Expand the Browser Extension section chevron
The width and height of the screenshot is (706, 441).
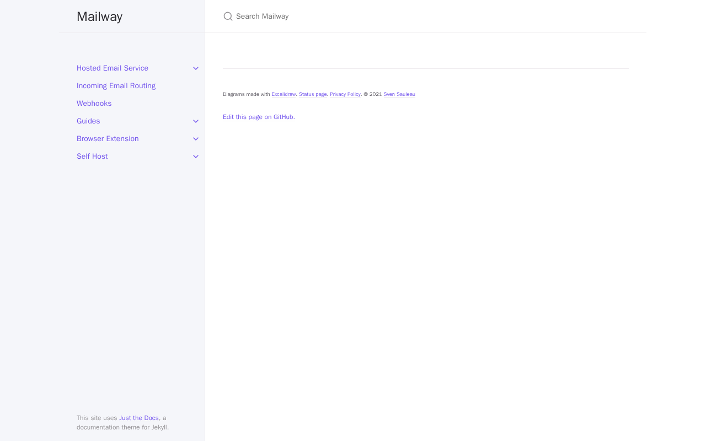tap(196, 139)
